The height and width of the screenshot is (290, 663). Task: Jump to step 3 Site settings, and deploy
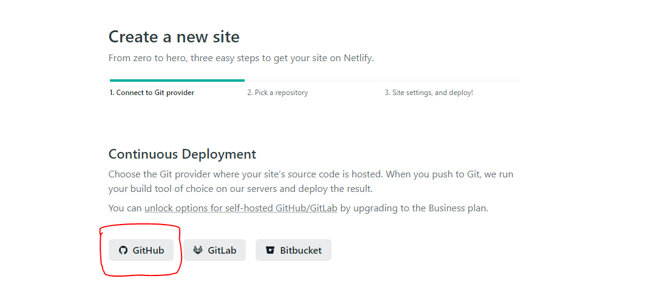429,93
